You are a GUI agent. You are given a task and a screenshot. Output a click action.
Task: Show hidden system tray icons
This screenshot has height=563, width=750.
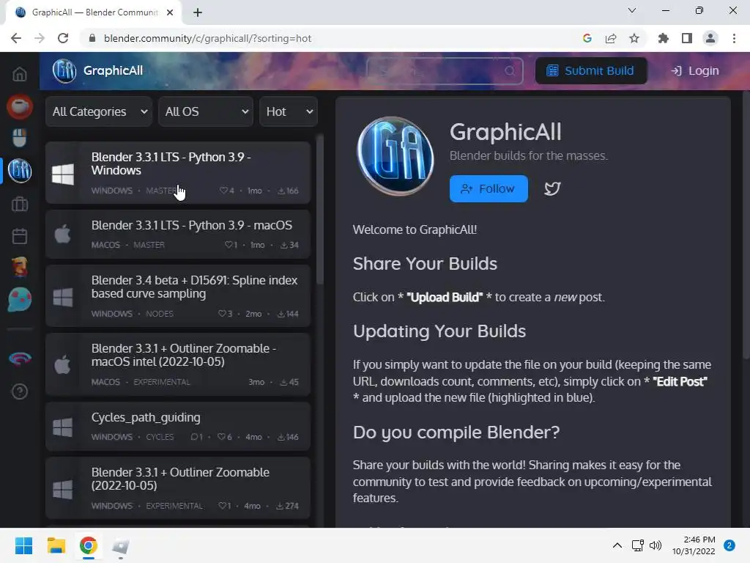617,545
